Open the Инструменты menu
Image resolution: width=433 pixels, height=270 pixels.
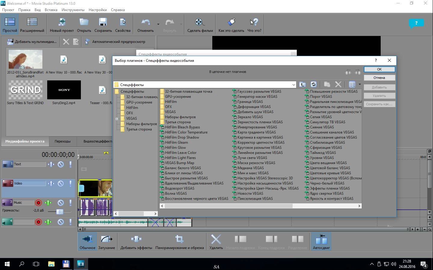click(x=73, y=10)
